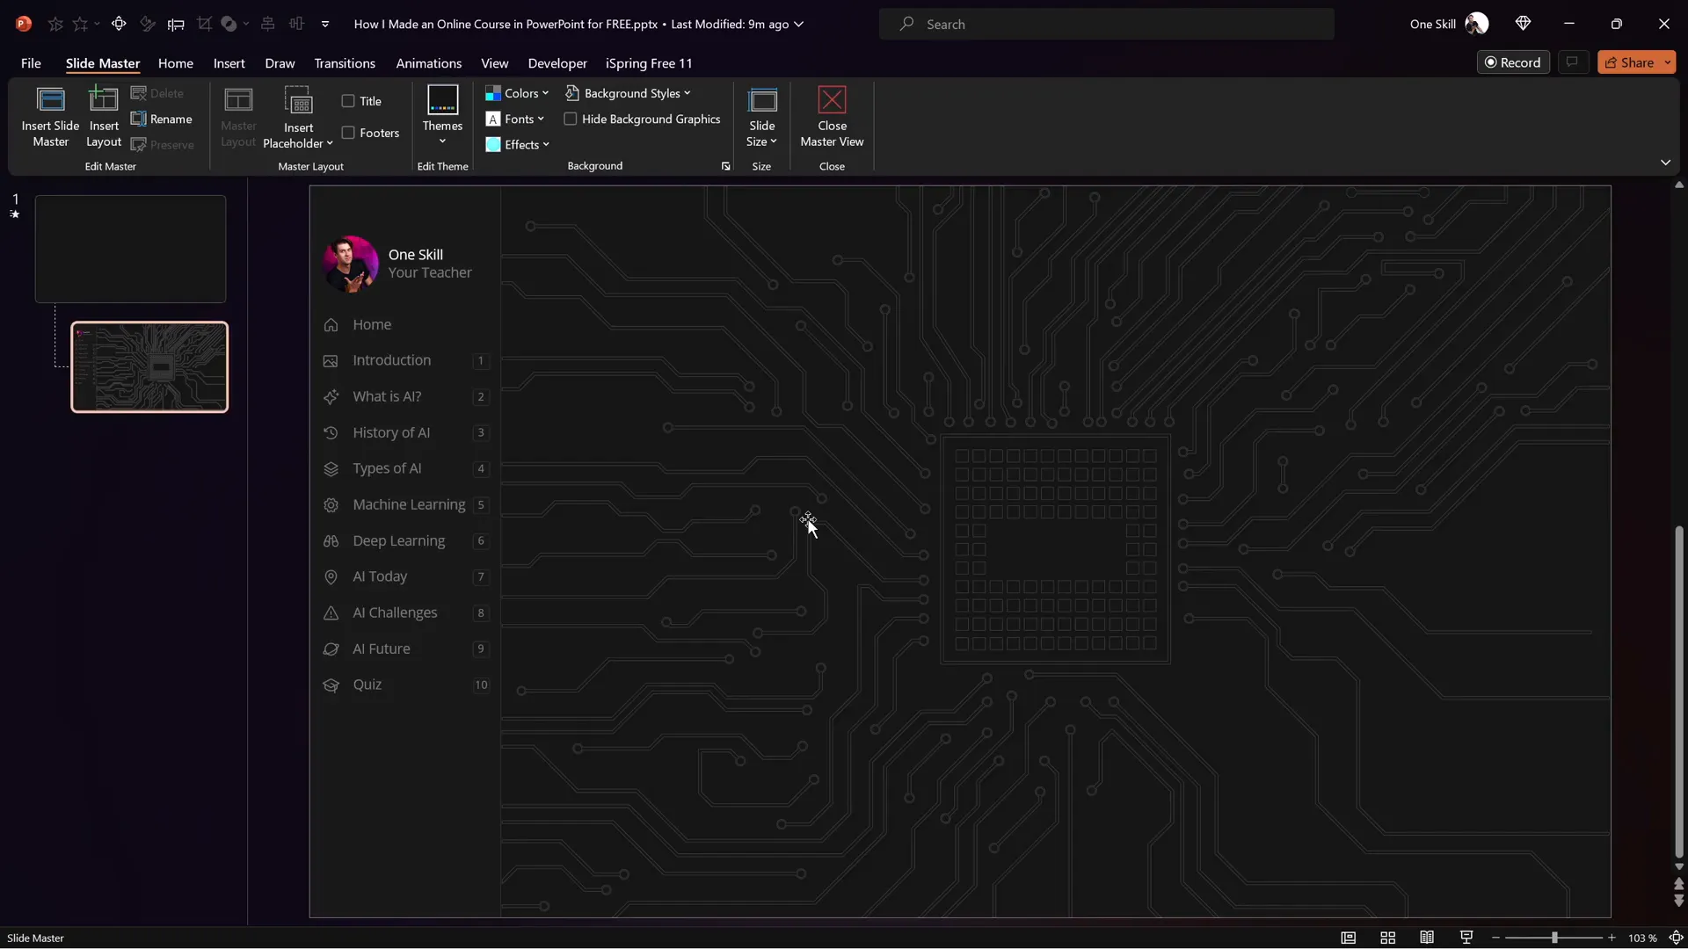The width and height of the screenshot is (1688, 949).
Task: Switch to the Animations tab
Action: pyautogui.click(x=429, y=63)
